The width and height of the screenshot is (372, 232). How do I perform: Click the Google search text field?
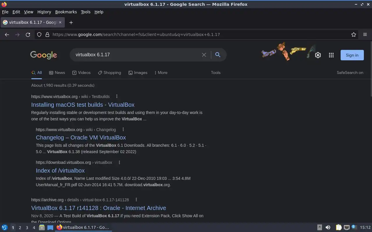[x=137, y=55]
